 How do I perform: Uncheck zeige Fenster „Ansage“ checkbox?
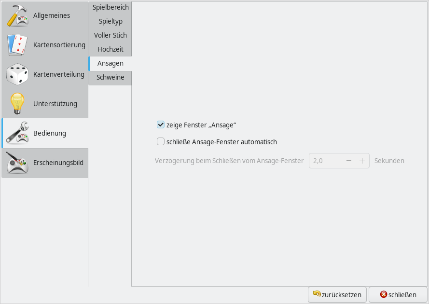coord(161,124)
